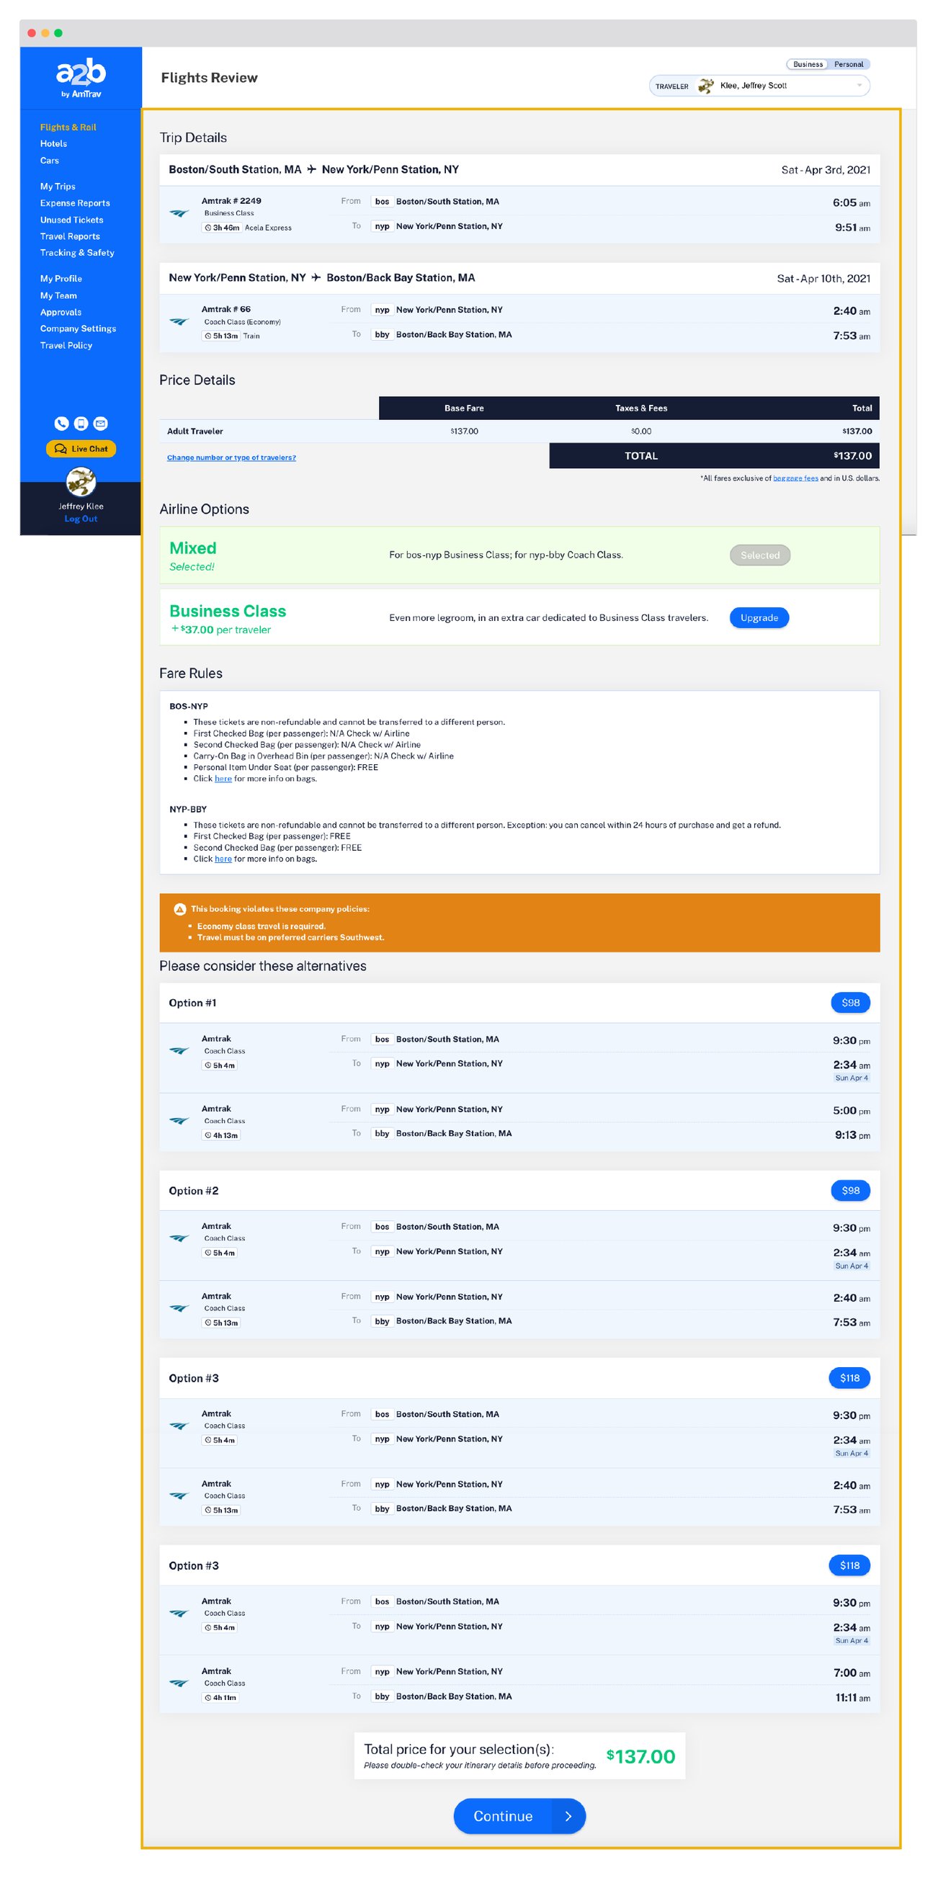
Task: Open My Profile
Action: [x=61, y=279]
